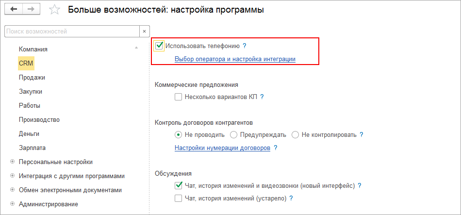Expand Интеграция с другими программами section

12,176
